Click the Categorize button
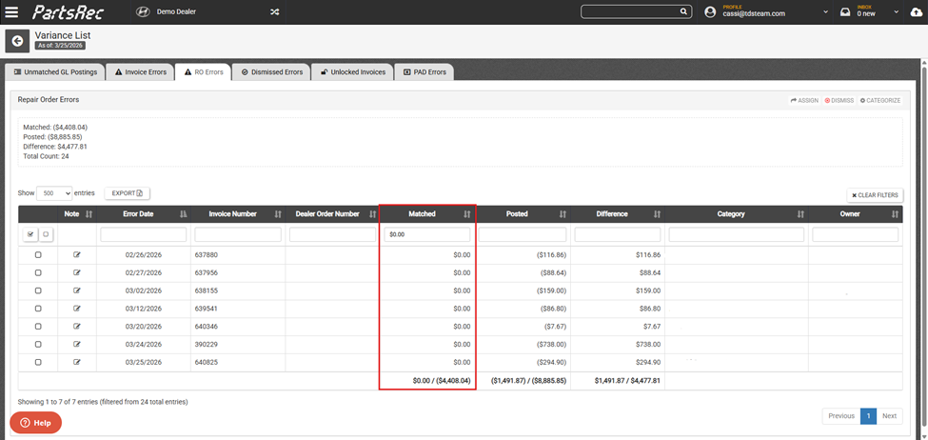This screenshot has width=928, height=440. click(x=880, y=101)
